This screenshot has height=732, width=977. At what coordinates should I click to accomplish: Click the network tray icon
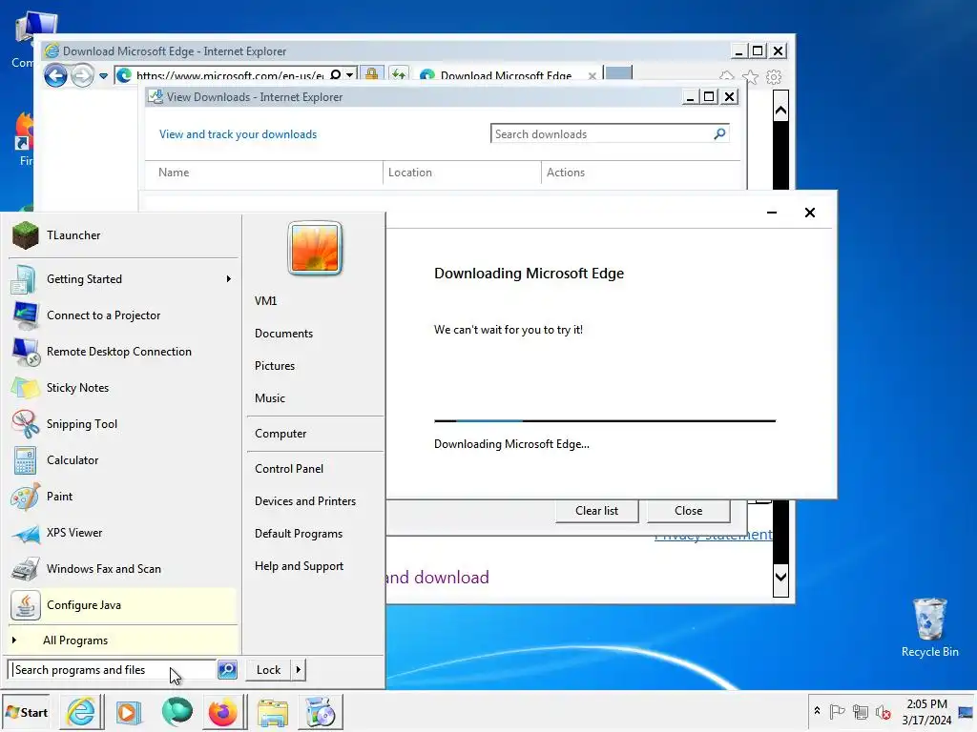coord(861,711)
